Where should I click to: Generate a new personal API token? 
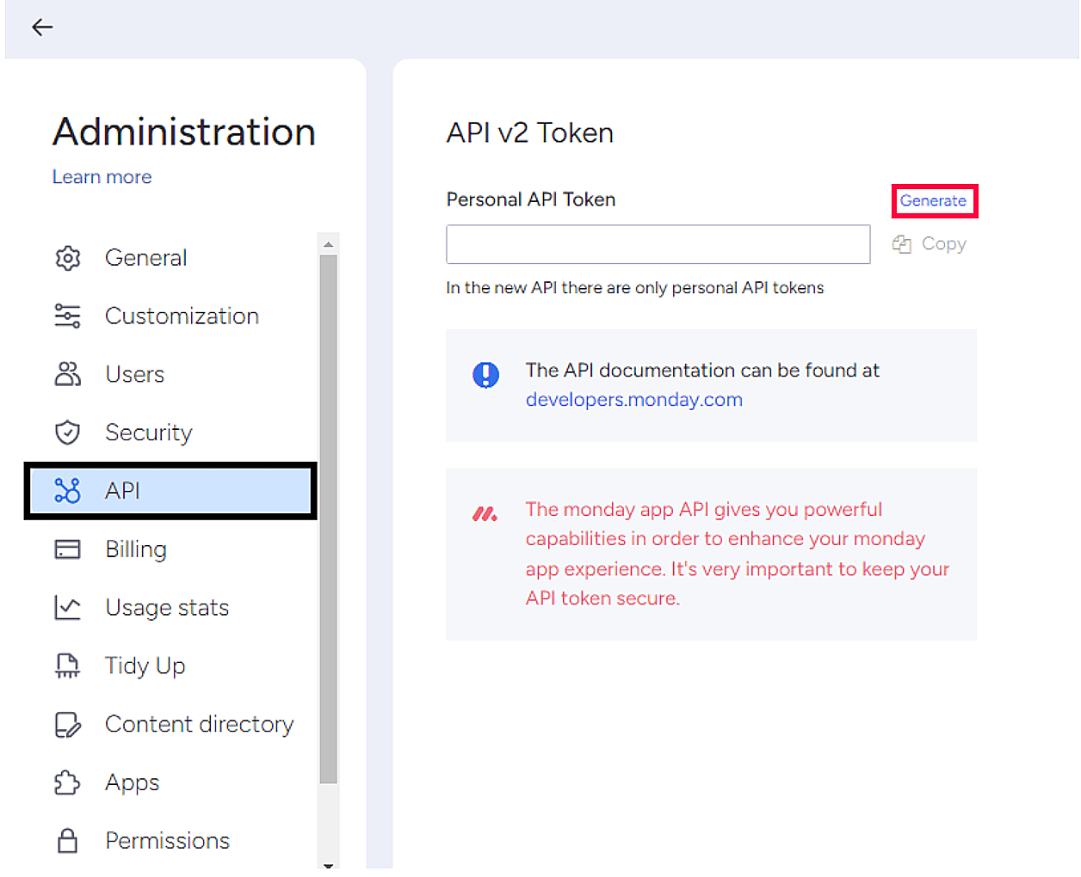(x=933, y=201)
